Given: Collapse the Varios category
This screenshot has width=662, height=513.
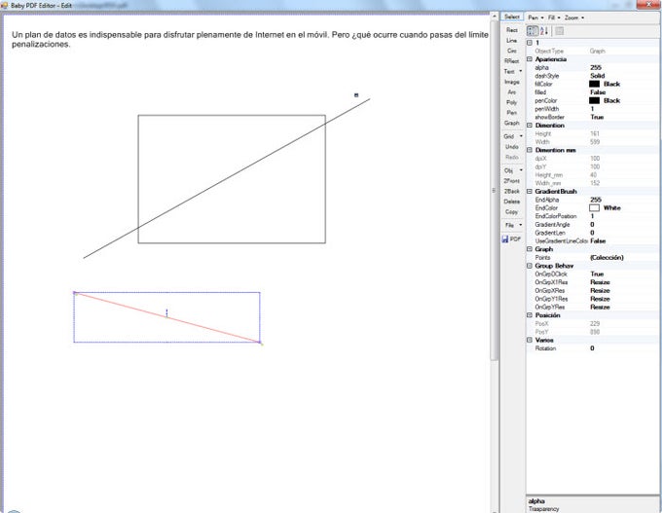Looking at the screenshot, I should pos(530,340).
